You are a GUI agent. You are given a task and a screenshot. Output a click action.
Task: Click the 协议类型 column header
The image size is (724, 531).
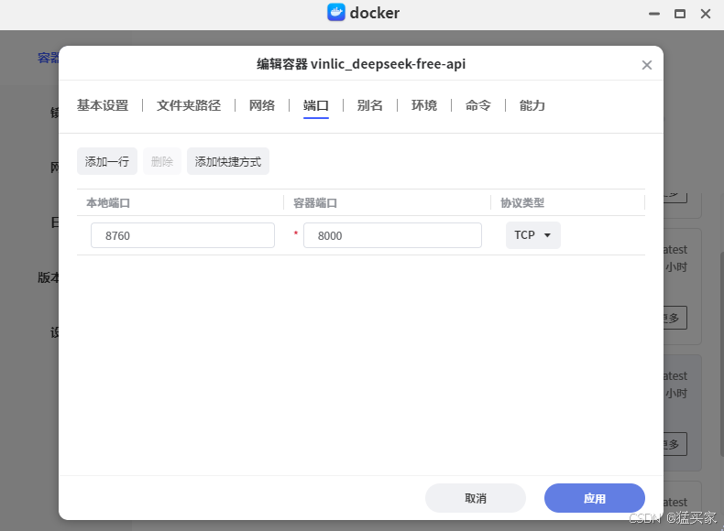[522, 203]
